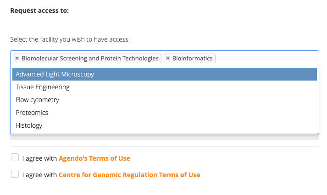The width and height of the screenshot is (327, 195).
Task: Remove the Bioinformatics tag
Action: pos(168,58)
